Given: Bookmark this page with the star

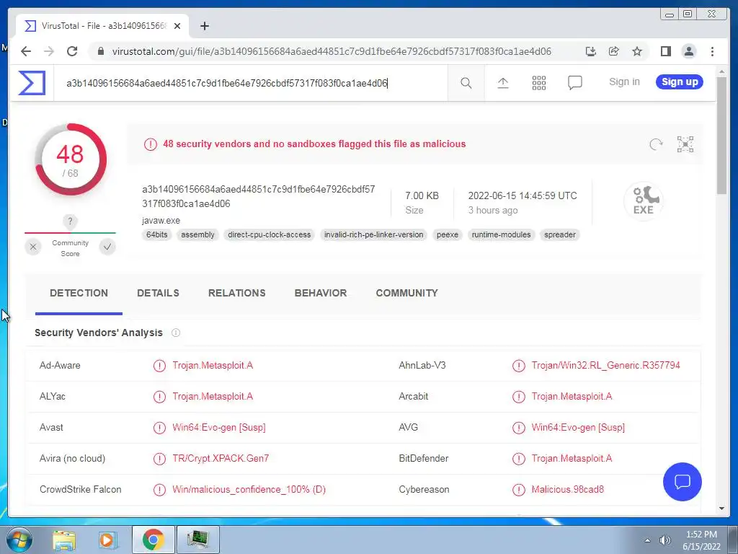Looking at the screenshot, I should pos(637,51).
